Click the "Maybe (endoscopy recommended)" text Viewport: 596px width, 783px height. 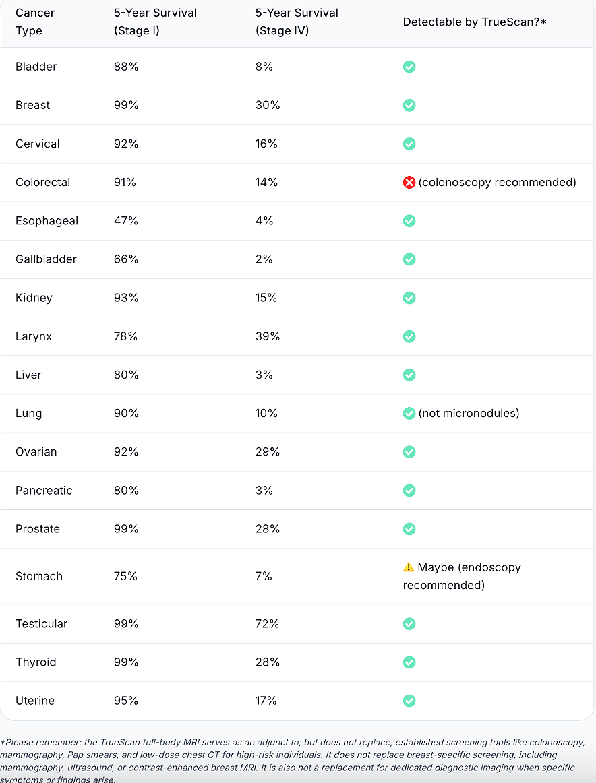(462, 576)
